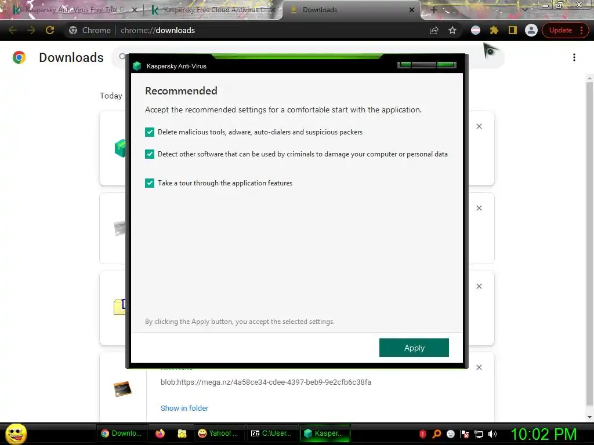The height and width of the screenshot is (445, 594).
Task: Click the orange magnifier tray icon
Action: tap(436, 434)
